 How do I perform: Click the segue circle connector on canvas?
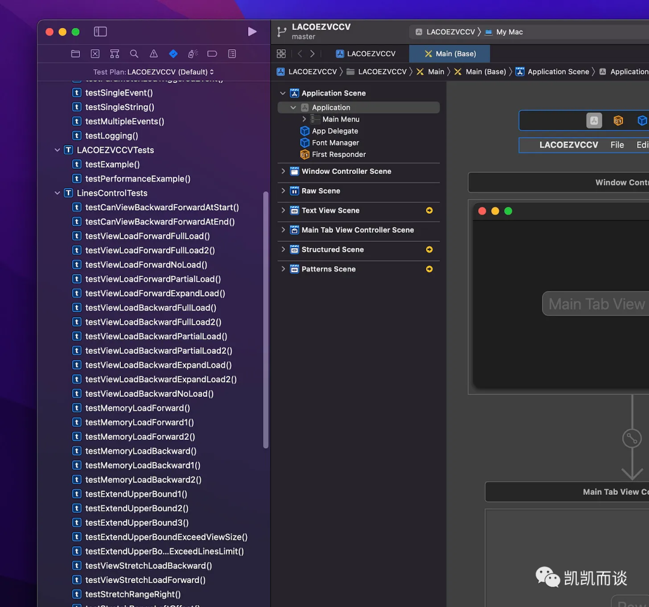(x=632, y=439)
